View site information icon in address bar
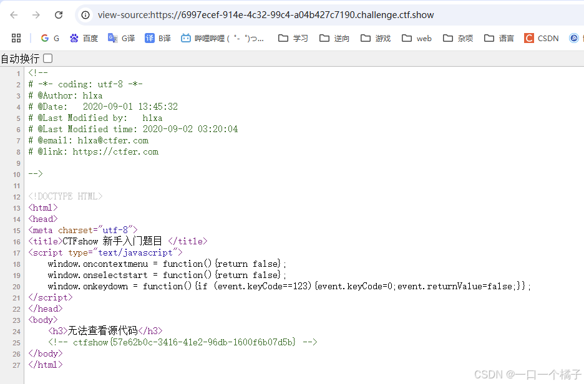 (x=85, y=15)
